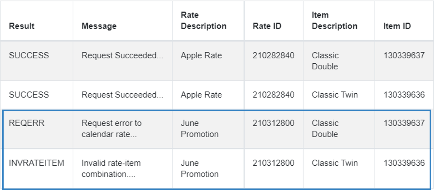Click the first 'Request Succeeded...' message
This screenshot has height=190, width=435.
[122, 56]
